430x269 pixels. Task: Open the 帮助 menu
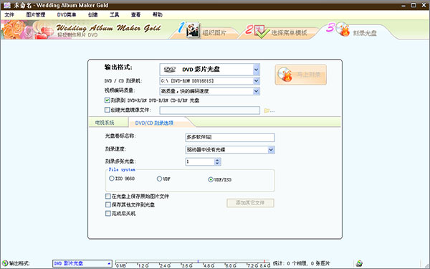tap(158, 15)
